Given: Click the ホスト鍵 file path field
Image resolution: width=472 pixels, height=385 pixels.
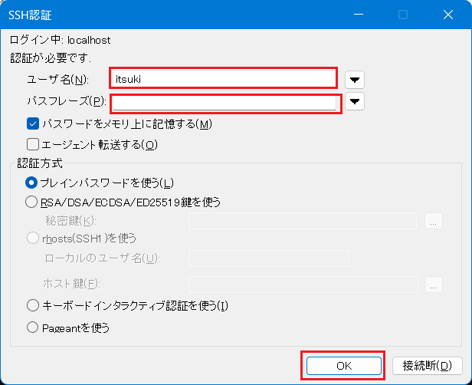Looking at the screenshot, I should (x=302, y=285).
